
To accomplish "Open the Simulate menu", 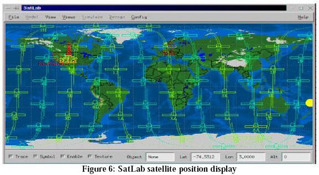I will (x=93, y=17).
